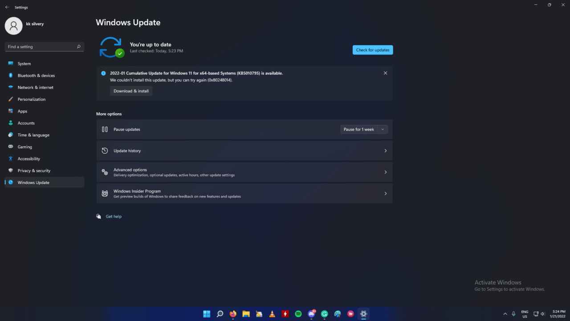Viewport: 570px width, 321px height.
Task: Open the clock and date flyout
Action: click(557, 314)
